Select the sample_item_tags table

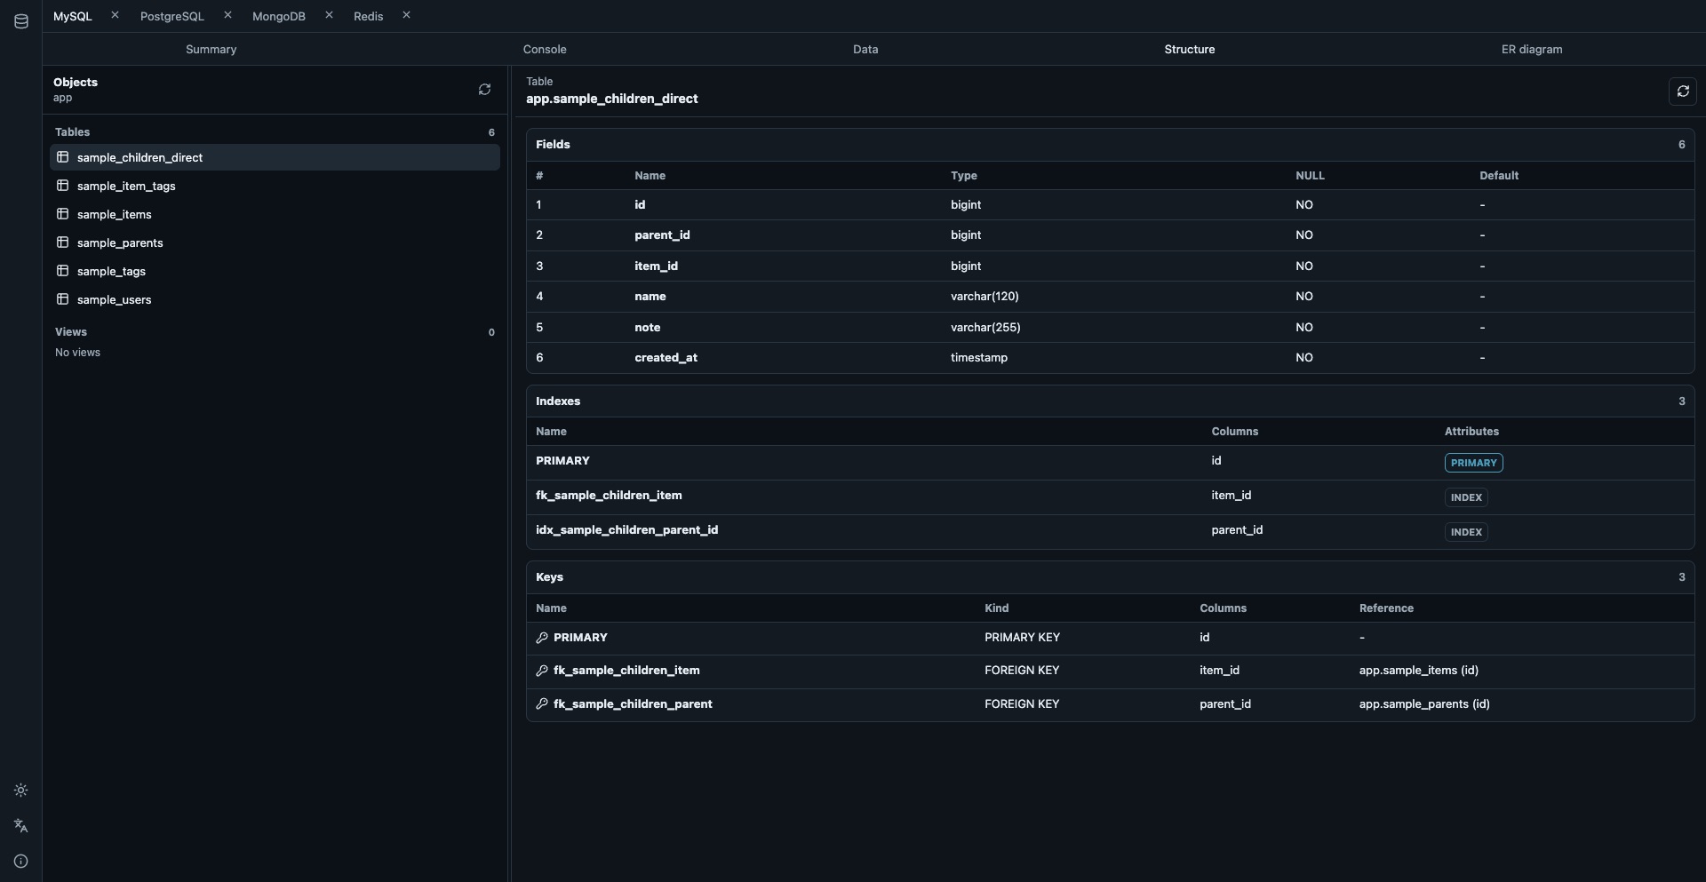tap(275, 186)
